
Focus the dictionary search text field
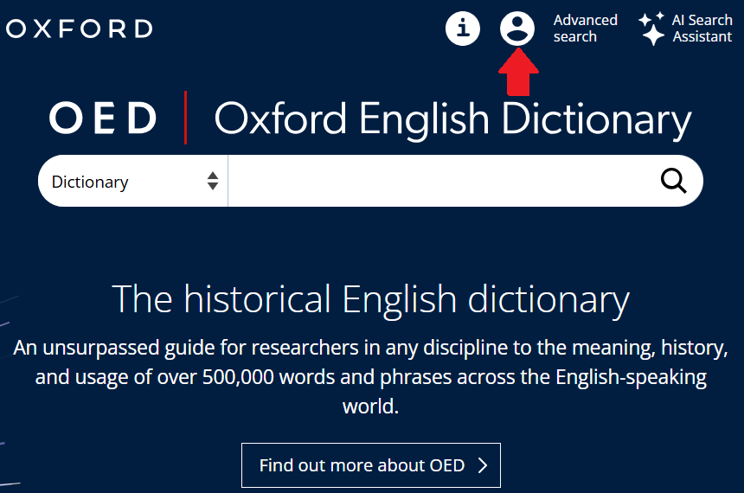pos(437,182)
